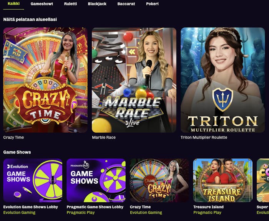
Task: Click the Evolution Game Shows Lobby label
Action: pos(30,207)
